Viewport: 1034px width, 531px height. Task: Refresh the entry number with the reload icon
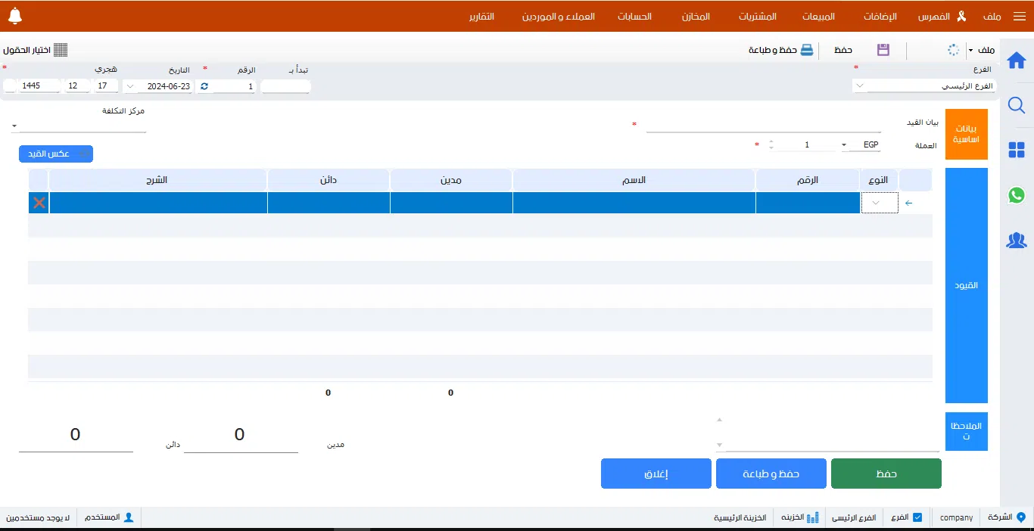click(204, 87)
